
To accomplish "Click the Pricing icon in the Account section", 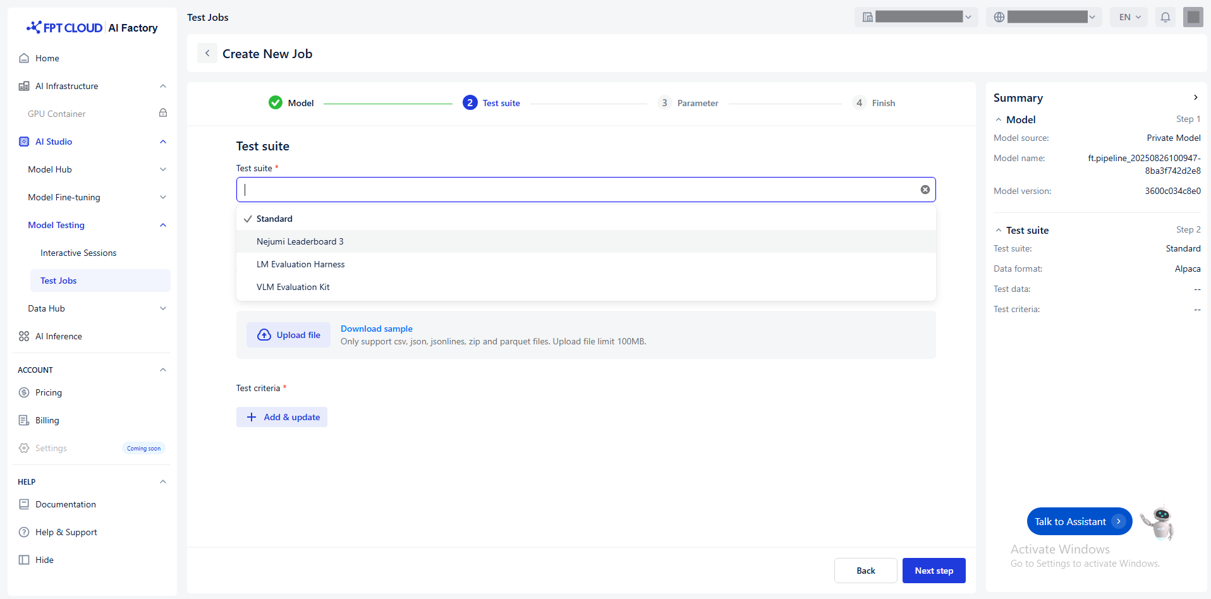I will tap(24, 392).
